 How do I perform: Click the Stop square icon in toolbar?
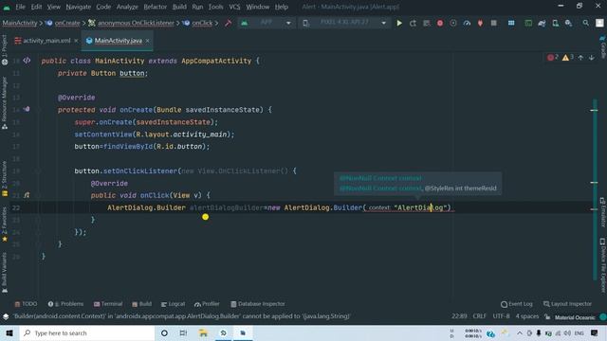click(x=493, y=23)
